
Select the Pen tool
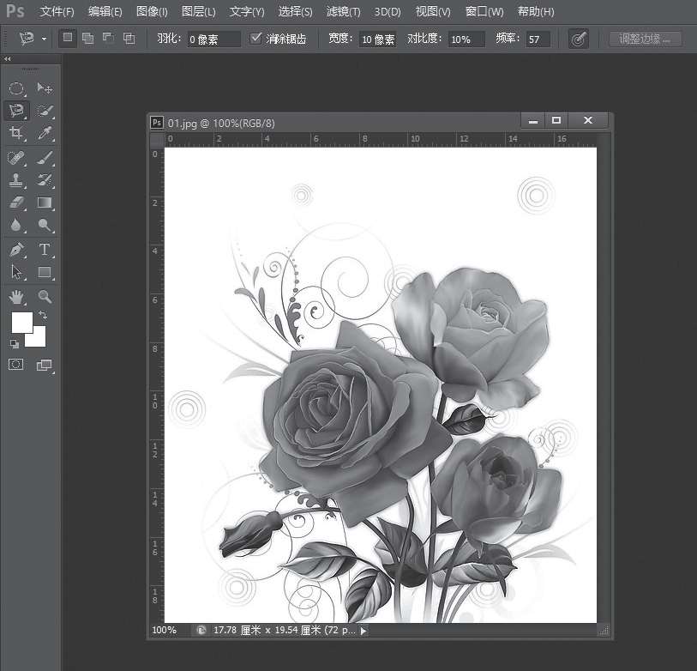click(16, 250)
